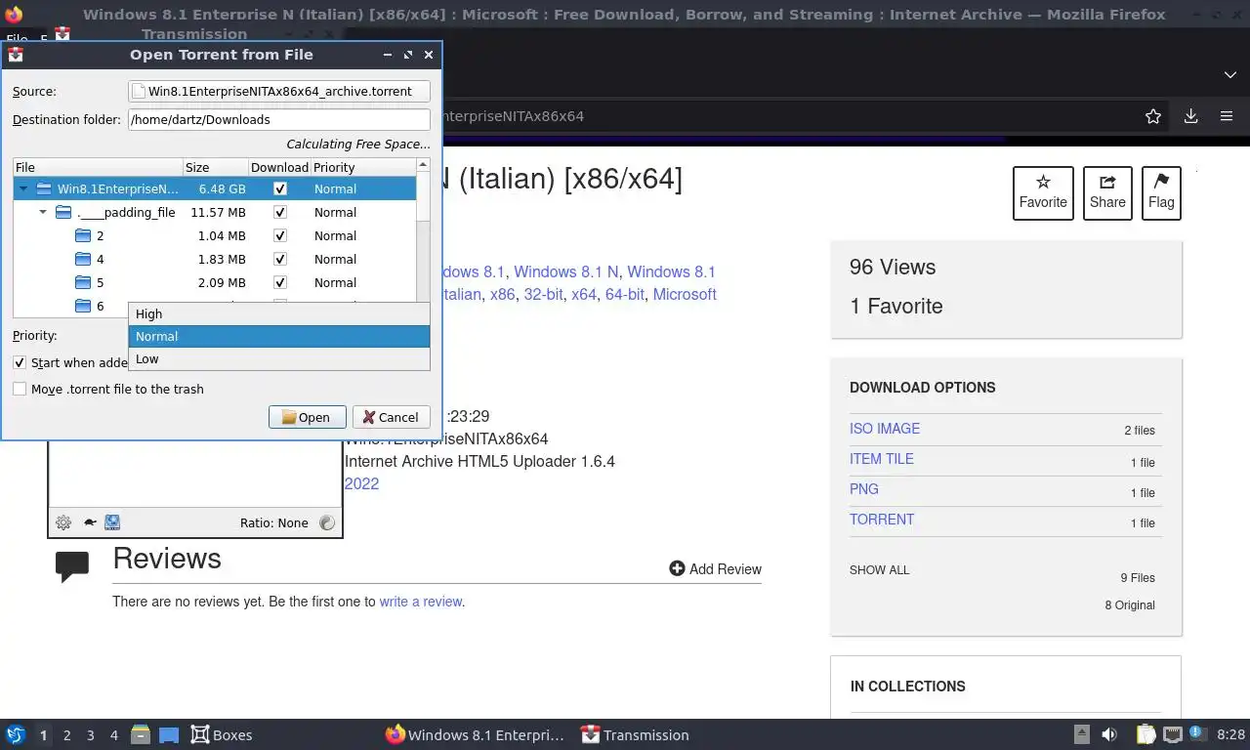
Task: Change priority of folder 5 row
Action: click(x=335, y=282)
